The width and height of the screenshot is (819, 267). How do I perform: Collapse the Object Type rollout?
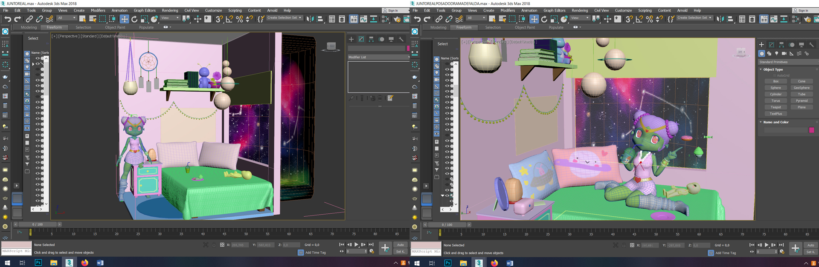[x=773, y=69]
